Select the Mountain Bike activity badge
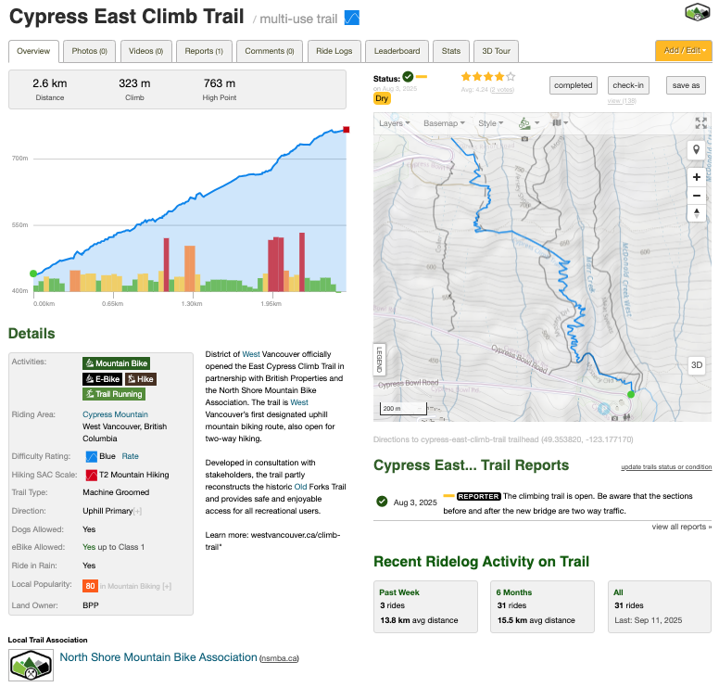719x687 pixels. point(117,363)
